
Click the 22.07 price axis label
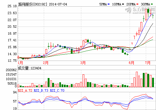12,20
